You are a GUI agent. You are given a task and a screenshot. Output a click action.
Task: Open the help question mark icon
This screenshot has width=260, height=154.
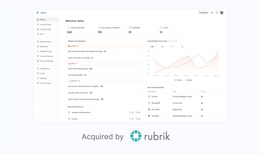(217, 13)
